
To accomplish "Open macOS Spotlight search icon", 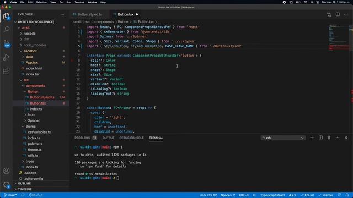I will point(312,2).
